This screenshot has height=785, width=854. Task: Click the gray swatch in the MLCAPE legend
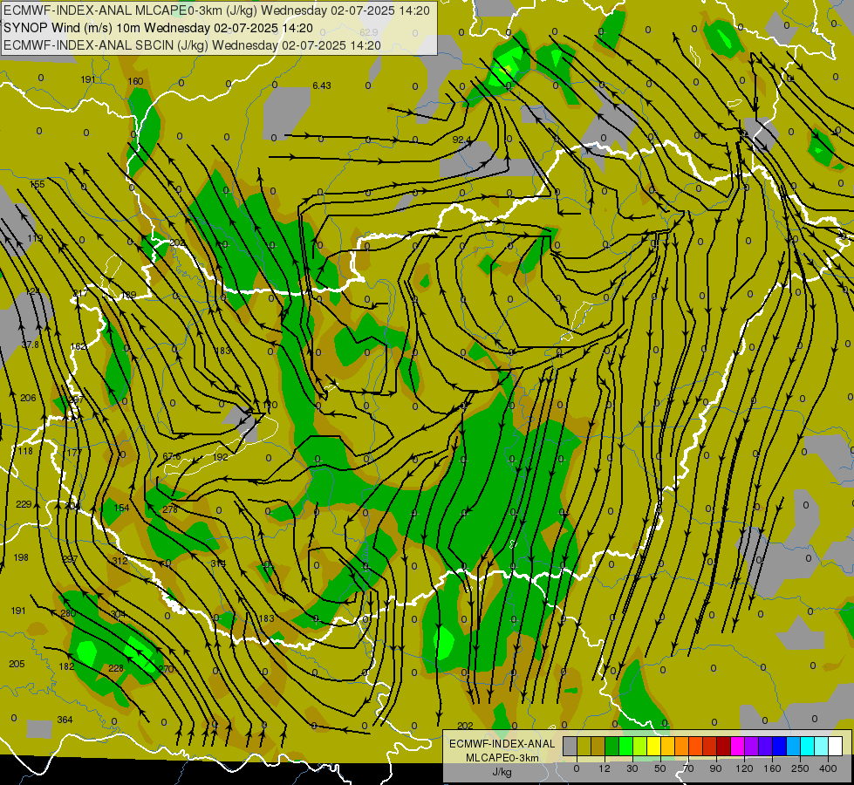(570, 746)
